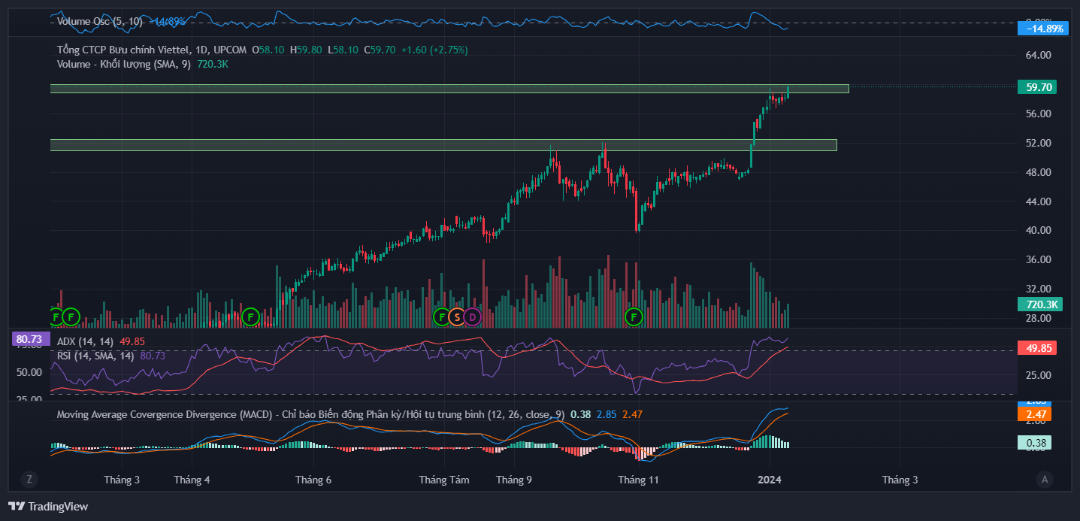Select the lower green zone rectangle near 52.00
Viewport: 1080px width, 521px height.
443,145
